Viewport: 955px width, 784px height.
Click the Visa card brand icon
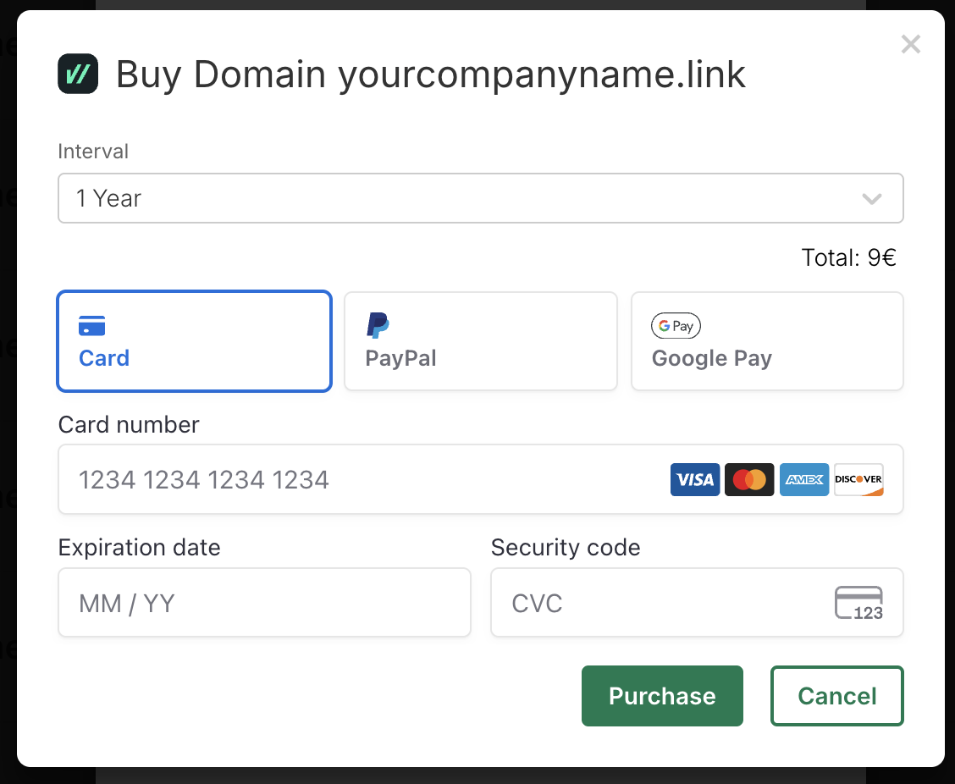[695, 480]
